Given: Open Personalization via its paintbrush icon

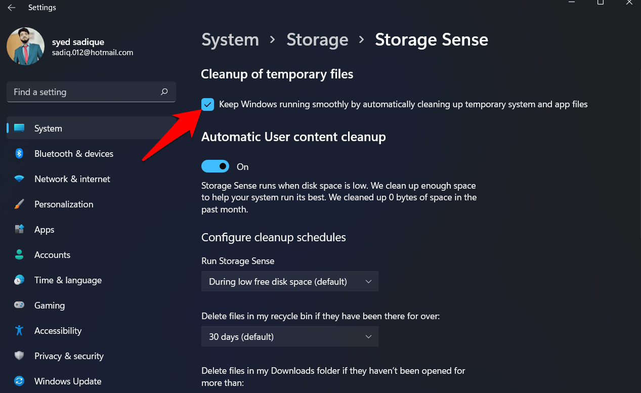Looking at the screenshot, I should point(19,204).
